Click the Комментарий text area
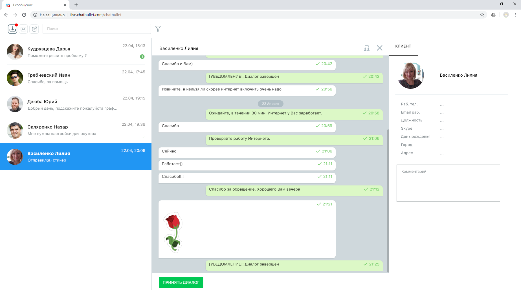Screen dimensions: 521x290 (448, 183)
